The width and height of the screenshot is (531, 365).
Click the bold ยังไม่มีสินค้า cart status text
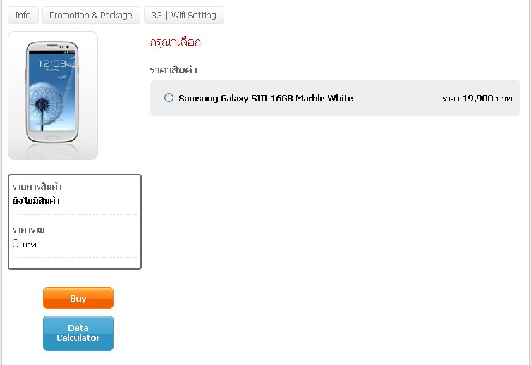[36, 201]
